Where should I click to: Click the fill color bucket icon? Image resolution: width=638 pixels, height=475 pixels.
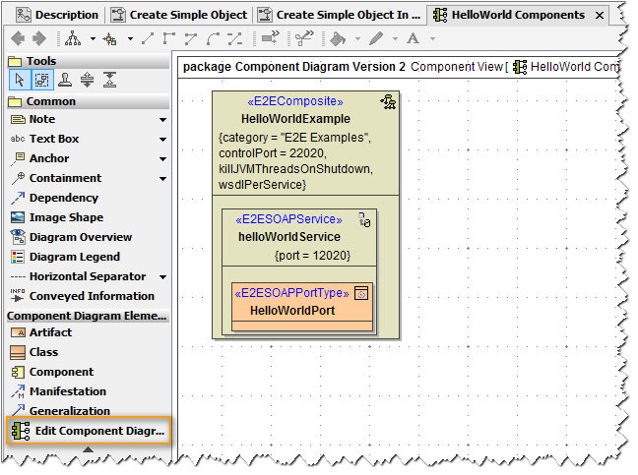pos(339,38)
